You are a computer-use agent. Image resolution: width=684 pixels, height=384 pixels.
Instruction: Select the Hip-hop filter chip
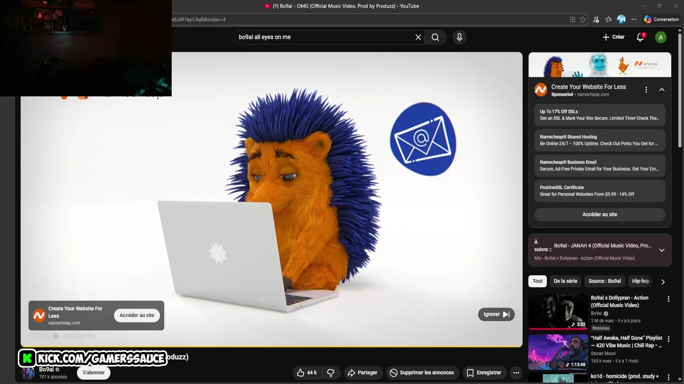[x=641, y=281]
